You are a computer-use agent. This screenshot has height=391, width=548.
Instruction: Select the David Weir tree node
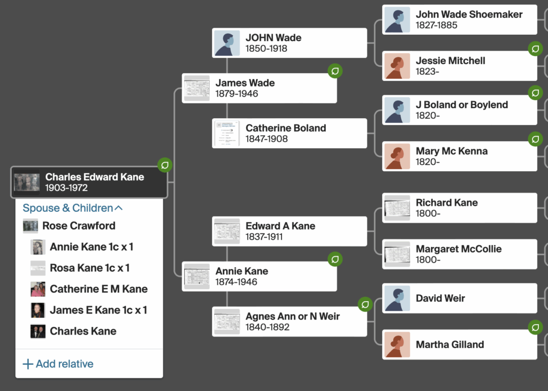point(460,298)
